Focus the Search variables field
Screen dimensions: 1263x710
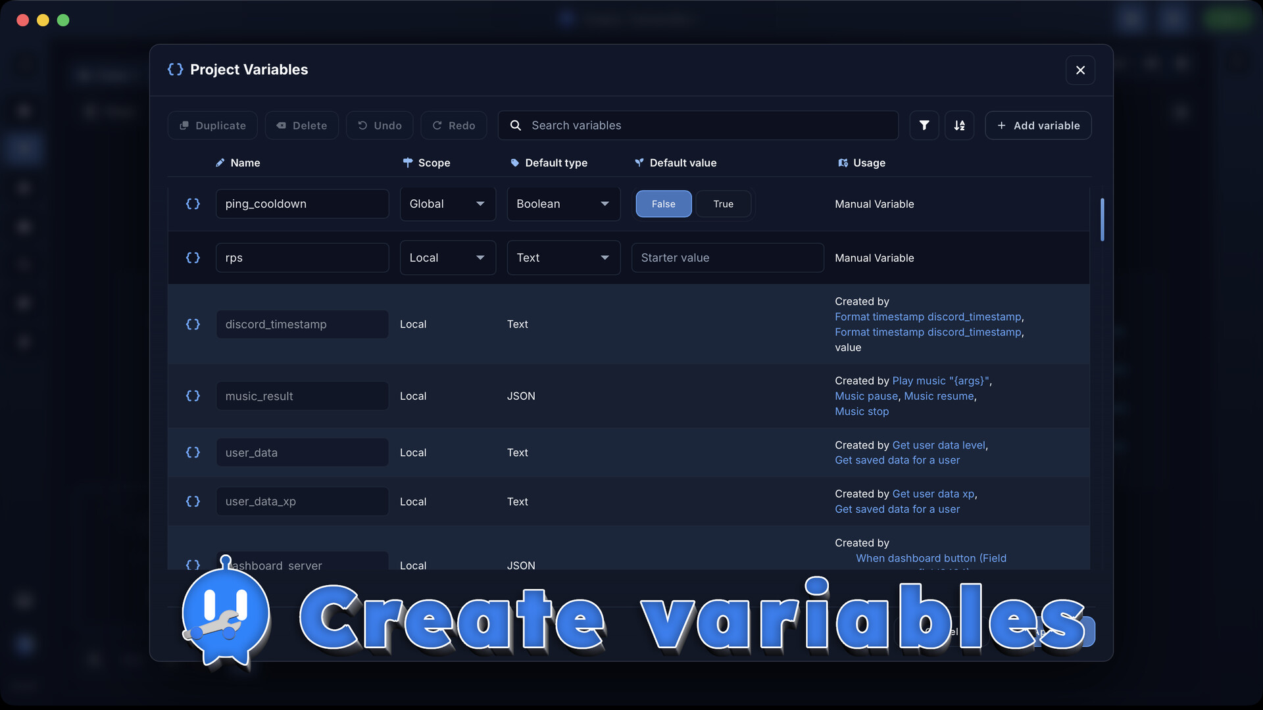click(698, 126)
